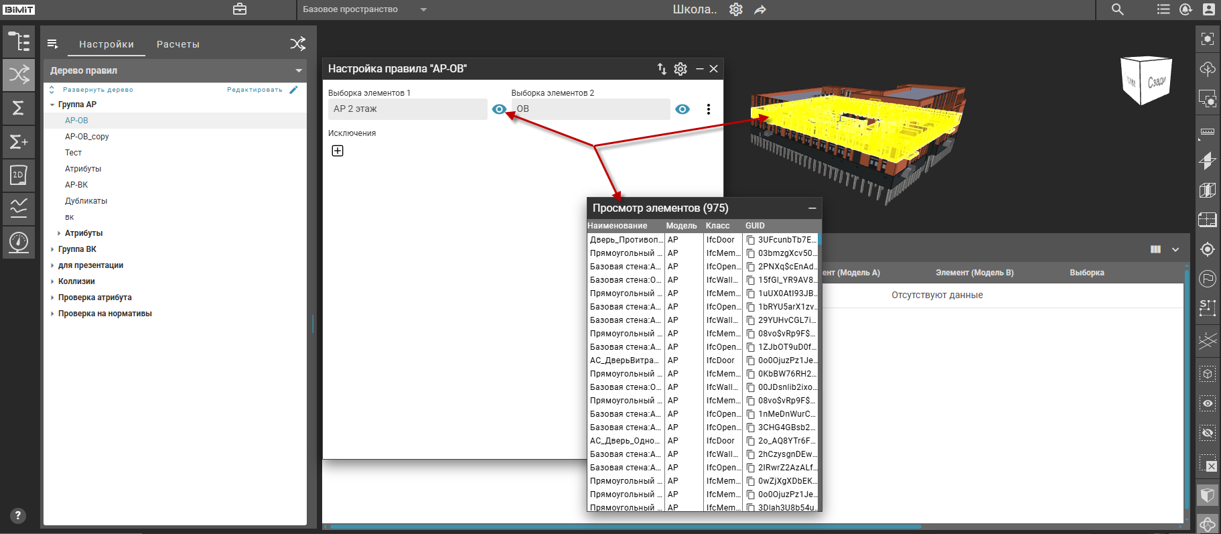Toggle eye for Выборка элементов 2

683,109
